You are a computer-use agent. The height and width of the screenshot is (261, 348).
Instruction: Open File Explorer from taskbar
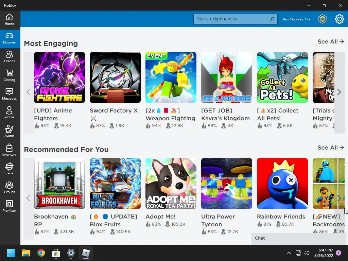tap(26, 253)
